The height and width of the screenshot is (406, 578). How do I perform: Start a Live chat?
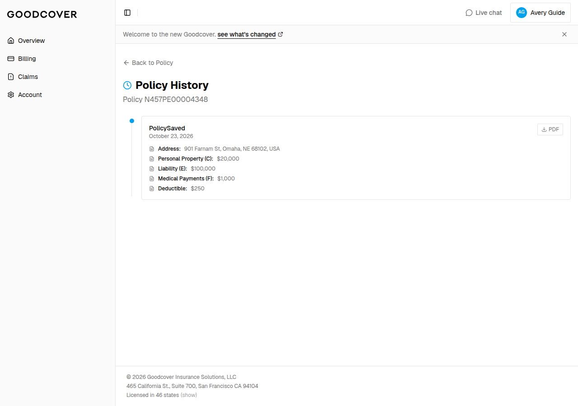pos(484,13)
